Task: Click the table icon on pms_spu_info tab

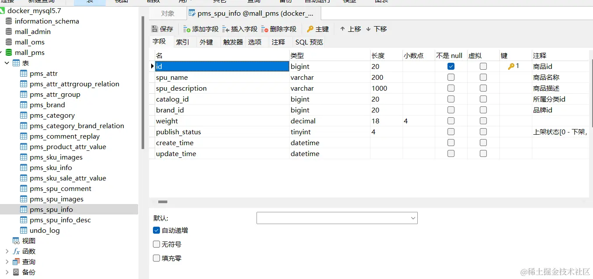Action: [192, 13]
